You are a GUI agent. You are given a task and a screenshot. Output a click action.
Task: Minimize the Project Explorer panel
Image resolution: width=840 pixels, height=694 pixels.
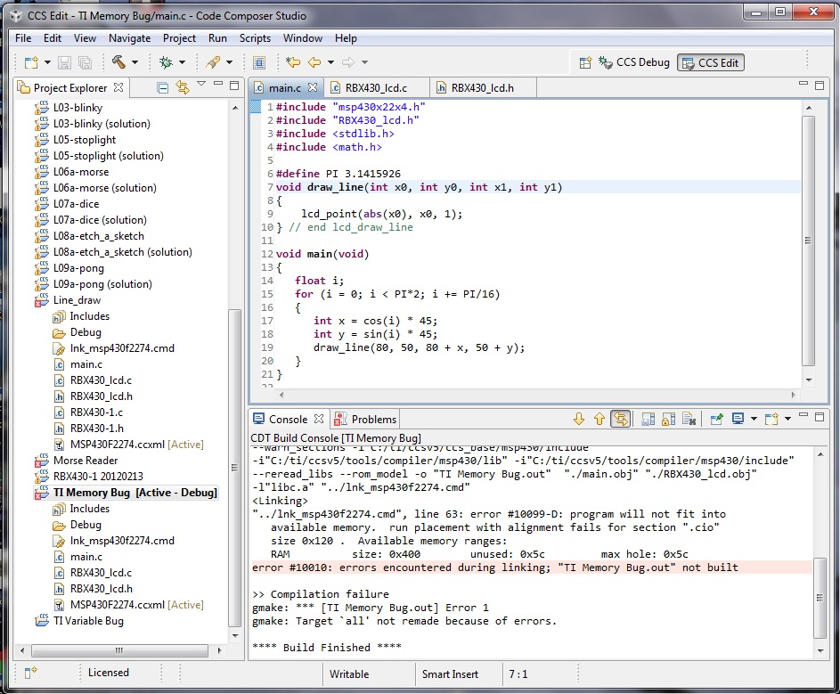pos(218,84)
